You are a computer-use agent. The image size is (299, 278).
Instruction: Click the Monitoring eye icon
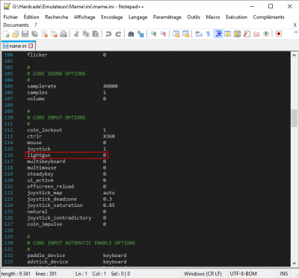[x=266, y=34]
